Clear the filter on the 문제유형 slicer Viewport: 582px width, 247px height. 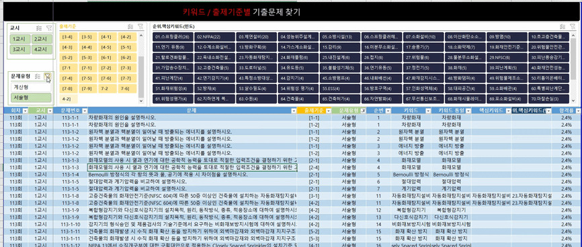click(x=48, y=77)
